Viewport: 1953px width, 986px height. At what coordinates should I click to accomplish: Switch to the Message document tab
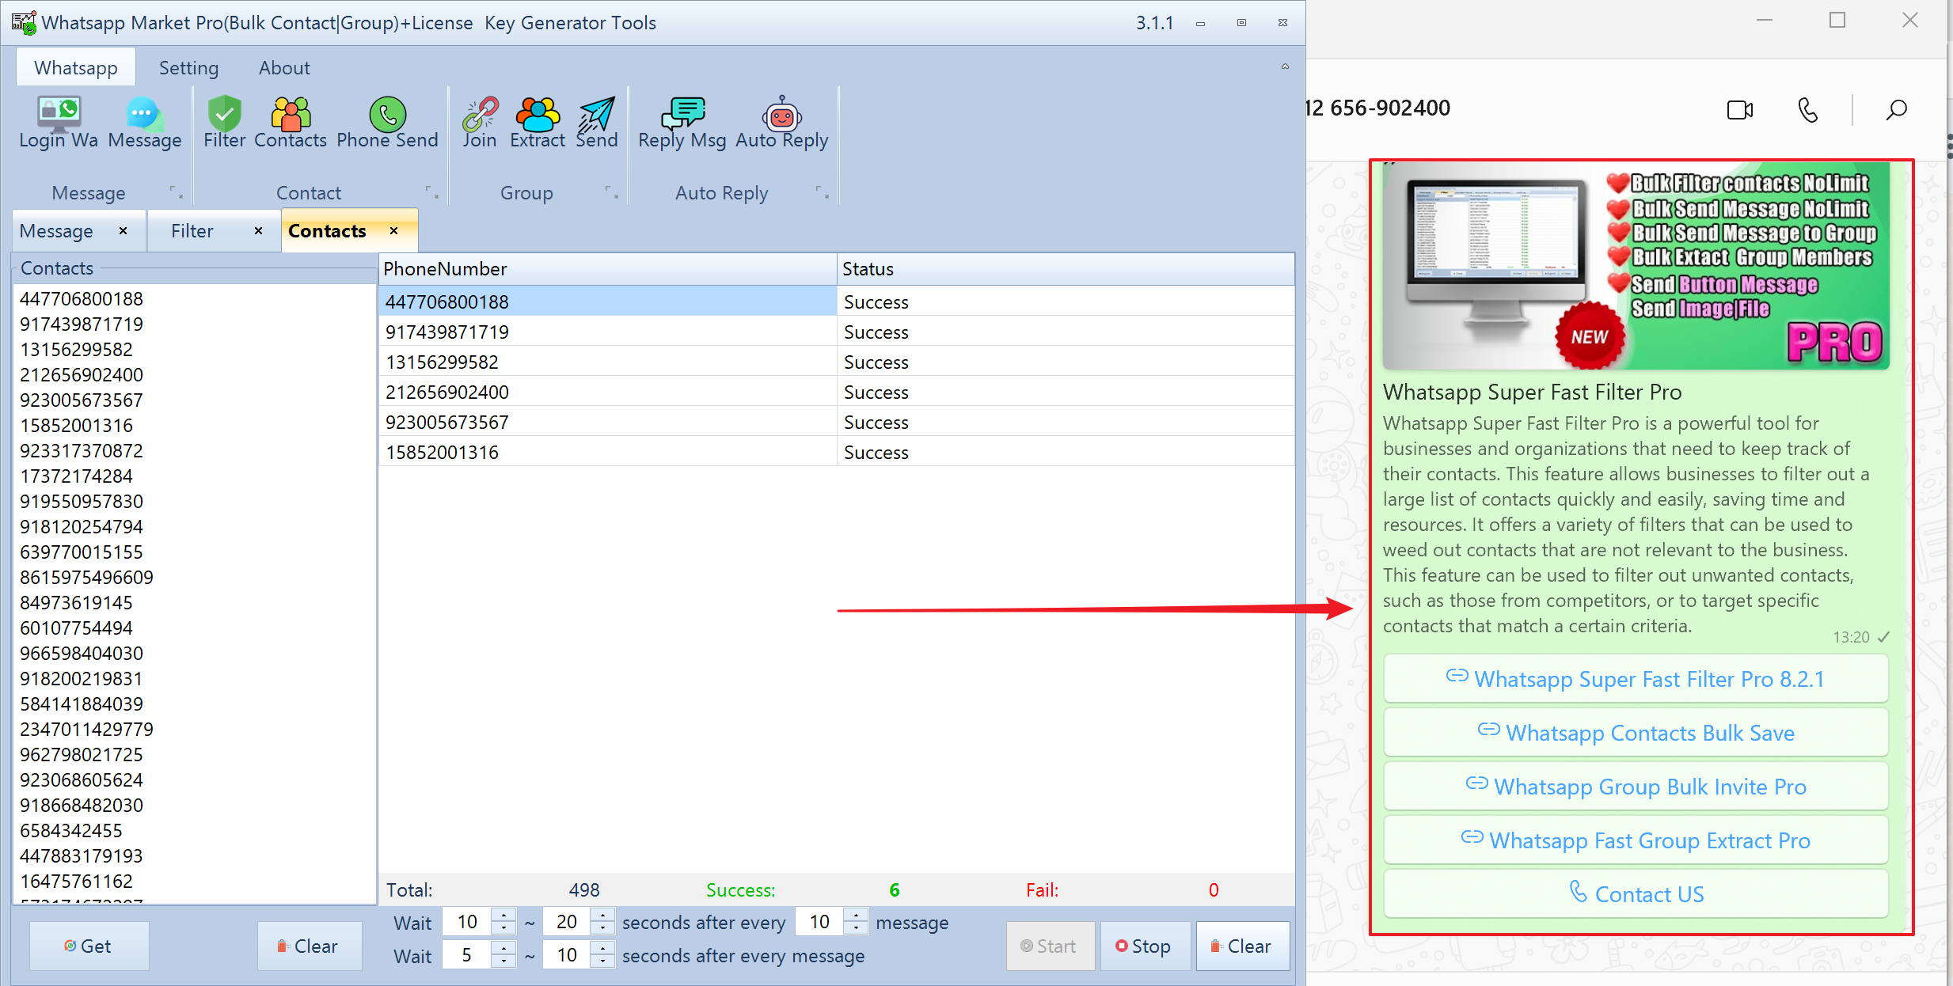[x=56, y=231]
